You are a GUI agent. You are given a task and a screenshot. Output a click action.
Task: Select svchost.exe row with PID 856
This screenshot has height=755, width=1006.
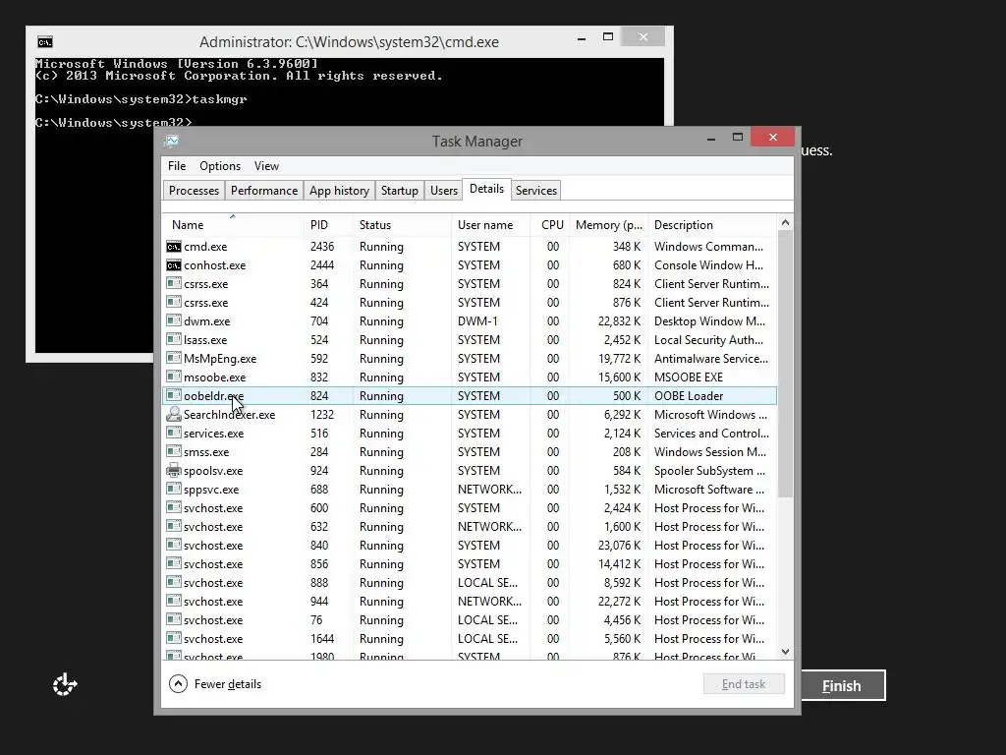(470, 563)
